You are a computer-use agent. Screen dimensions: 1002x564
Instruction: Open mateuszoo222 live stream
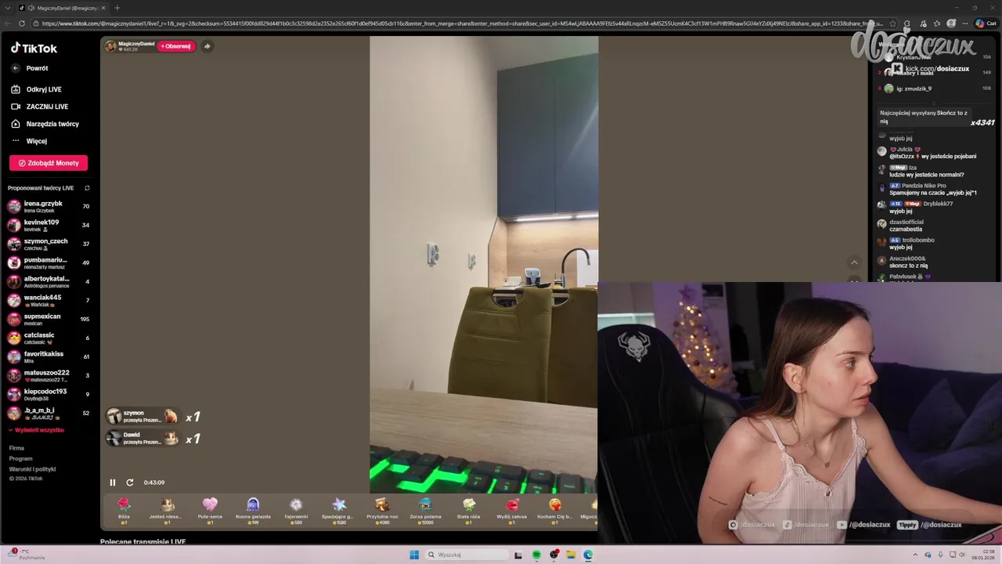[49, 376]
